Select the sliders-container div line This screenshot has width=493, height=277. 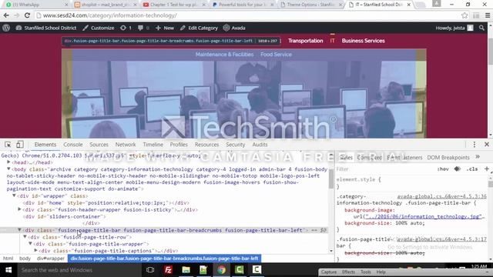[65, 216]
